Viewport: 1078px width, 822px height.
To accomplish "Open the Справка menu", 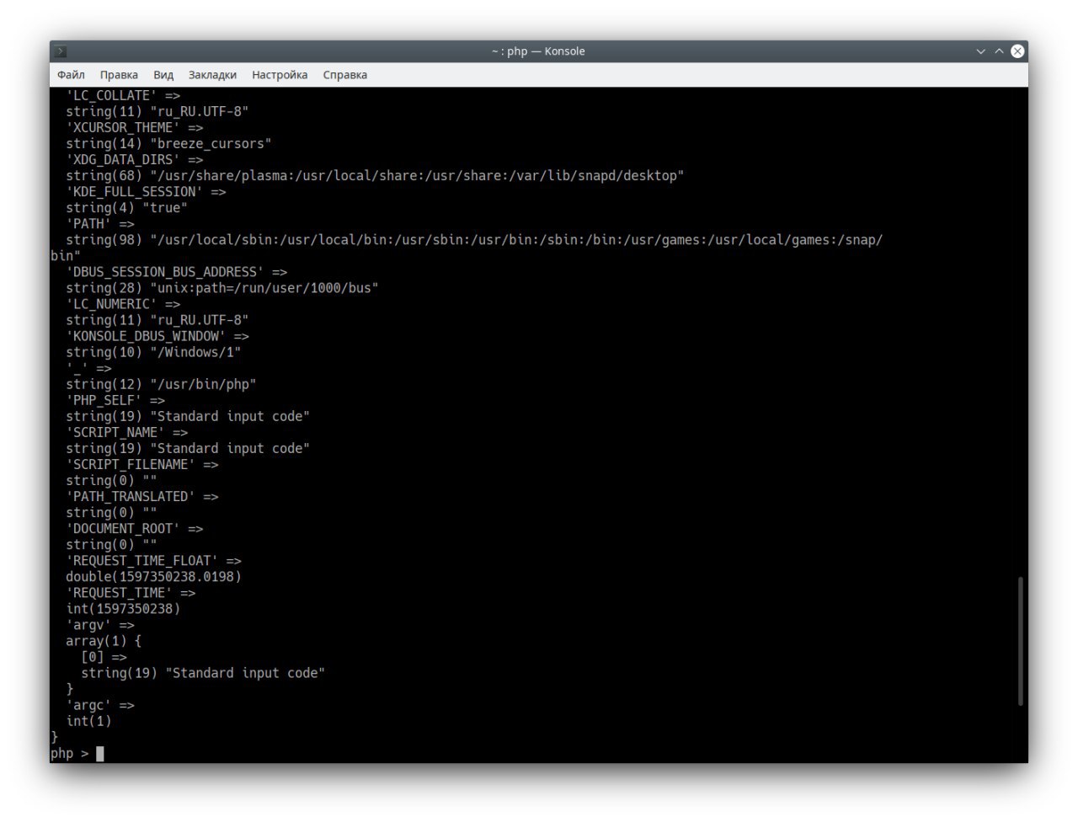I will (x=344, y=75).
